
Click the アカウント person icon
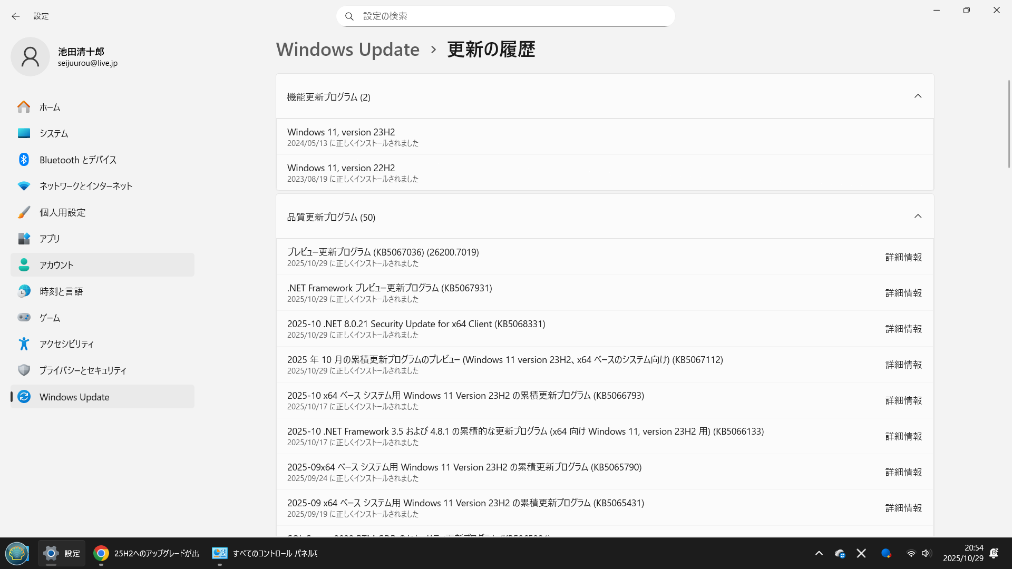(24, 265)
